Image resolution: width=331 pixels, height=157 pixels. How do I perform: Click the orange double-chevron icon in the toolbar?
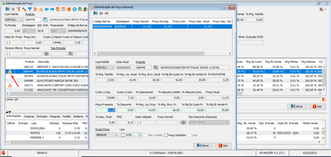tap(36, 9)
